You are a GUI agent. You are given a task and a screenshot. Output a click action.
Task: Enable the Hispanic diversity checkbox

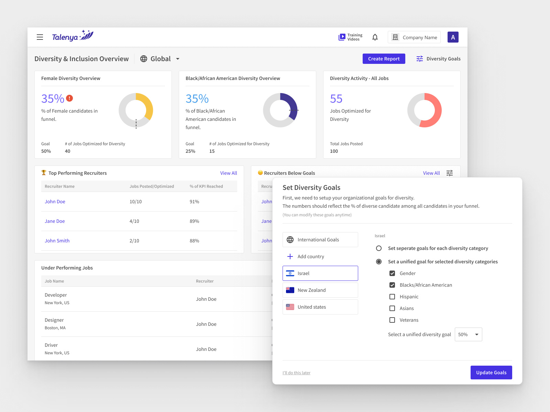point(392,296)
